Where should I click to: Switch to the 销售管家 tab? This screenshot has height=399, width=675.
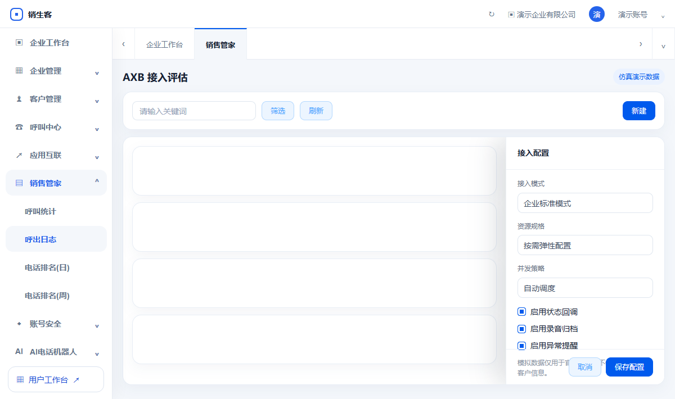[220, 44]
